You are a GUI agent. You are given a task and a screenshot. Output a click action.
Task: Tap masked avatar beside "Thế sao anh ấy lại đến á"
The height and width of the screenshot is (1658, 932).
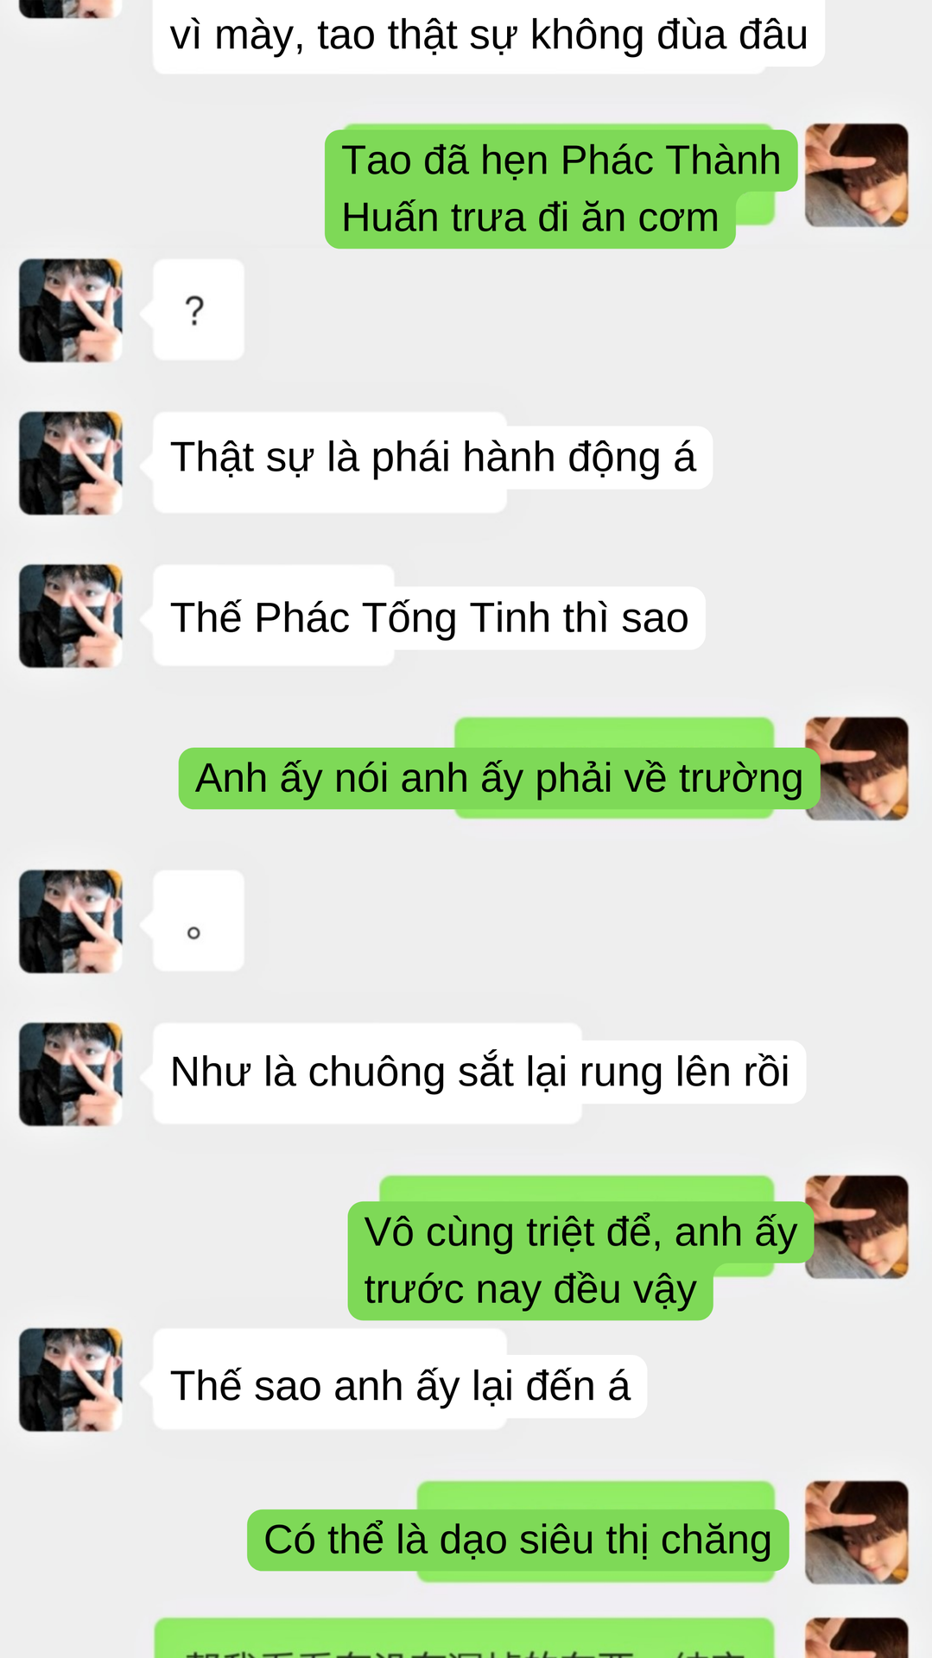pyautogui.click(x=71, y=1380)
